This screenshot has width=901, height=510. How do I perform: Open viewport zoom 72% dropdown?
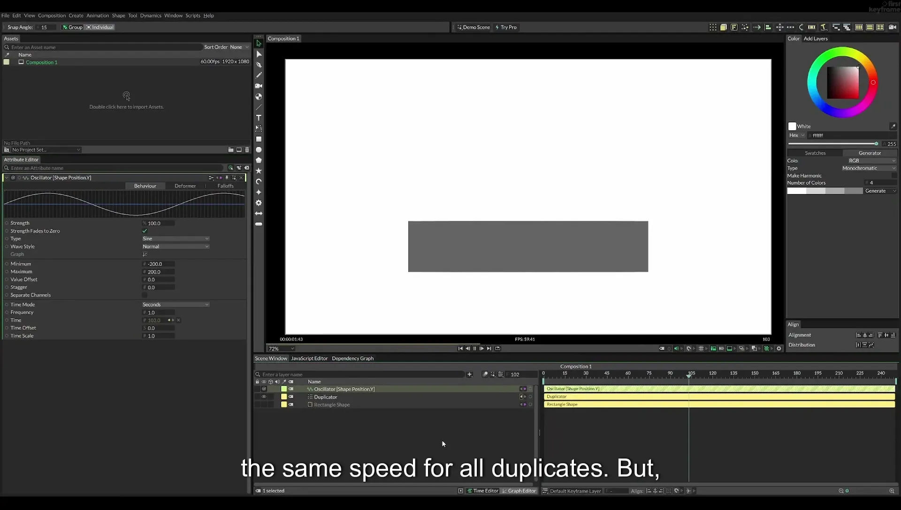tap(281, 349)
